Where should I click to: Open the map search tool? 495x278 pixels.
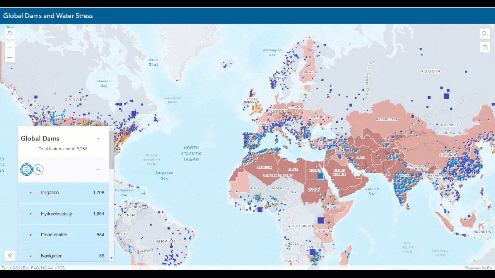pyautogui.click(x=485, y=34)
